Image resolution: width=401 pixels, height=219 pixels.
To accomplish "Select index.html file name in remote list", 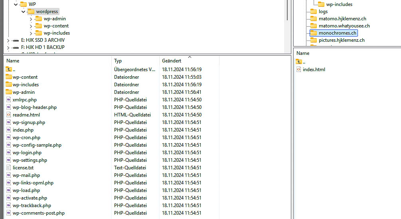I will (x=314, y=70).
